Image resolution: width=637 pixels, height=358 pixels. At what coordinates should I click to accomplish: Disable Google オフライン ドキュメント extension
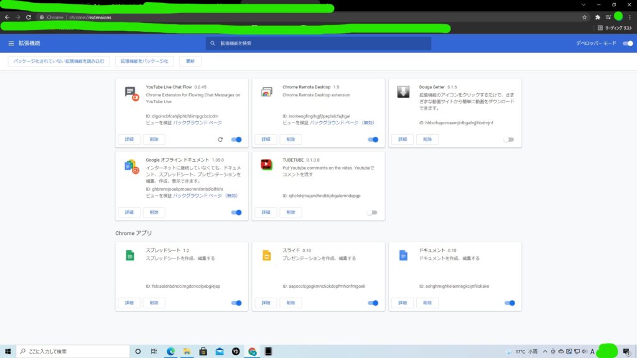(x=236, y=213)
